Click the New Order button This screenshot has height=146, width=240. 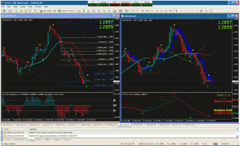(46, 11)
